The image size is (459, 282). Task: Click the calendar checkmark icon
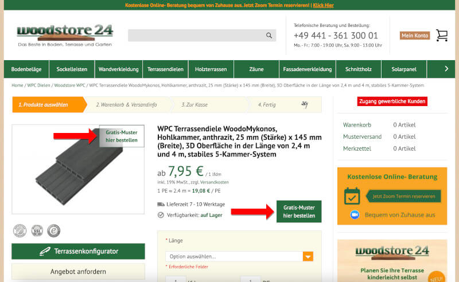tap(352, 196)
